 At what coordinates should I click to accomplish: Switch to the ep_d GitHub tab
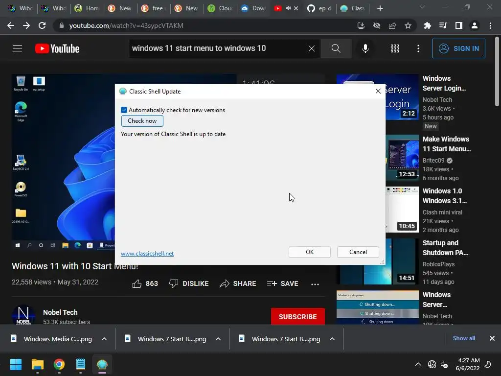pyautogui.click(x=319, y=8)
